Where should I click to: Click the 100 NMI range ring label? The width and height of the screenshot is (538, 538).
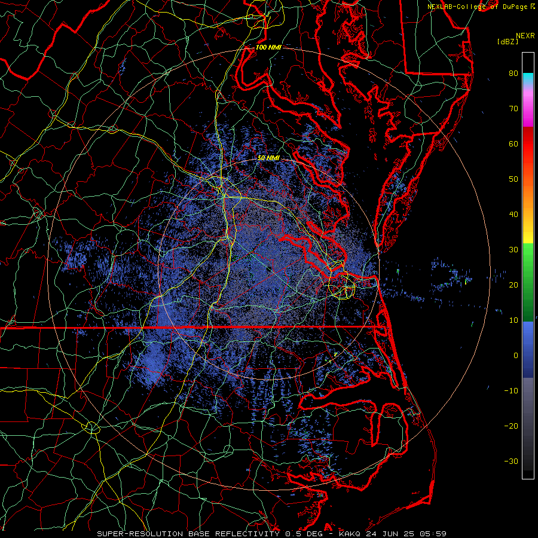[x=268, y=47]
